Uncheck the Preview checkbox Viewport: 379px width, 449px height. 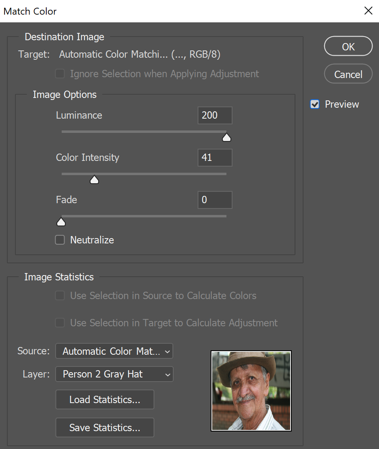(314, 104)
